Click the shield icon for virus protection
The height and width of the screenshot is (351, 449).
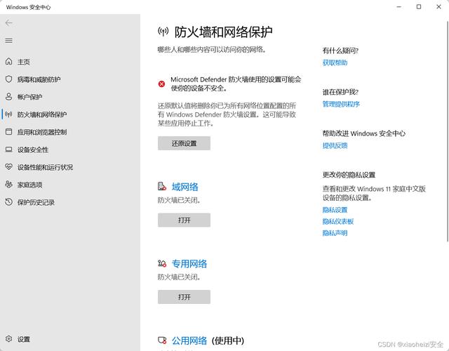pyautogui.click(x=9, y=79)
